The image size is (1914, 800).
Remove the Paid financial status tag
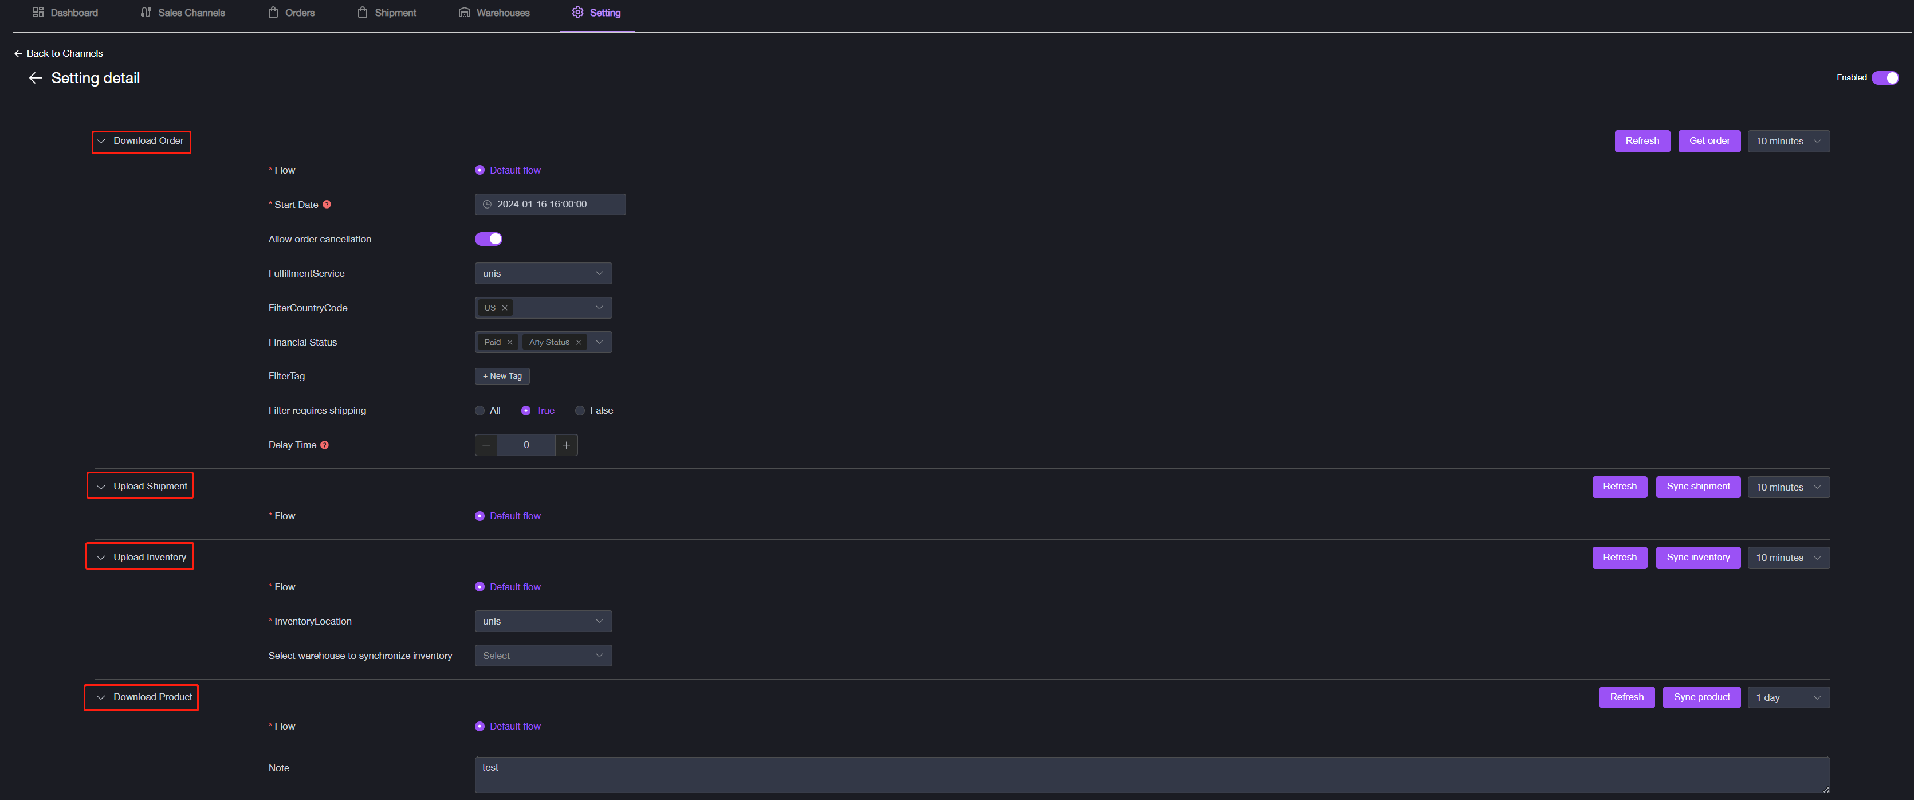(510, 342)
